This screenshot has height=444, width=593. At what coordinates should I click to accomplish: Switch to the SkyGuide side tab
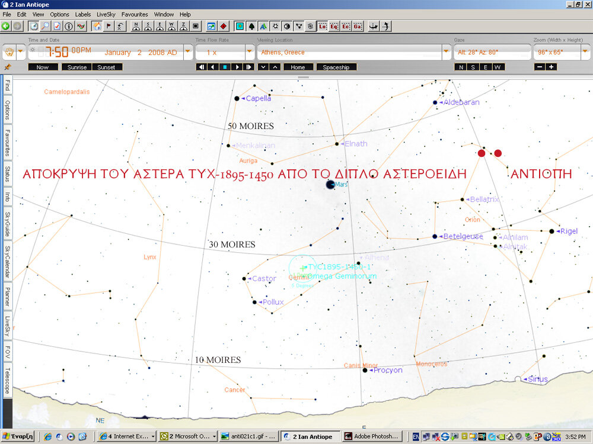pyautogui.click(x=7, y=223)
